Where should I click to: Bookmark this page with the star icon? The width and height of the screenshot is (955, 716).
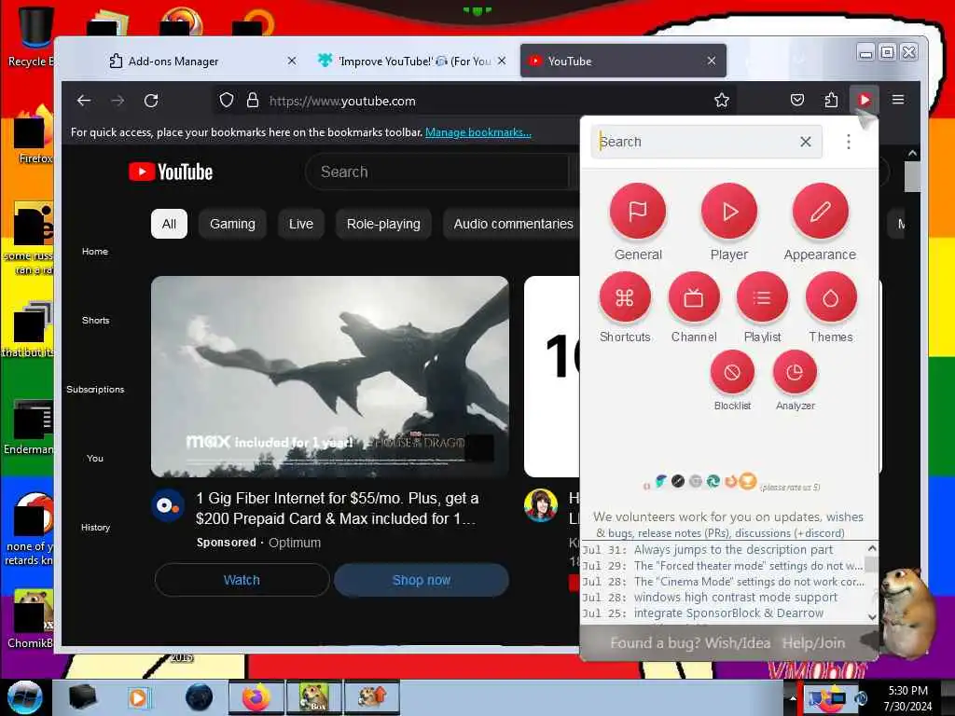(722, 101)
